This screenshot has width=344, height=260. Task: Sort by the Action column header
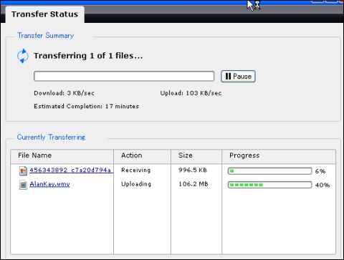[x=143, y=157]
